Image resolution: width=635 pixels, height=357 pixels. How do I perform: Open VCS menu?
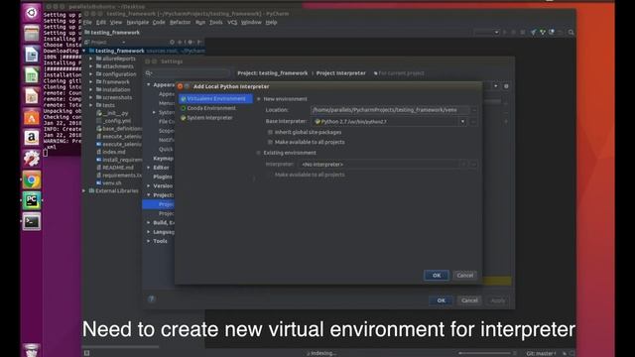click(x=232, y=22)
